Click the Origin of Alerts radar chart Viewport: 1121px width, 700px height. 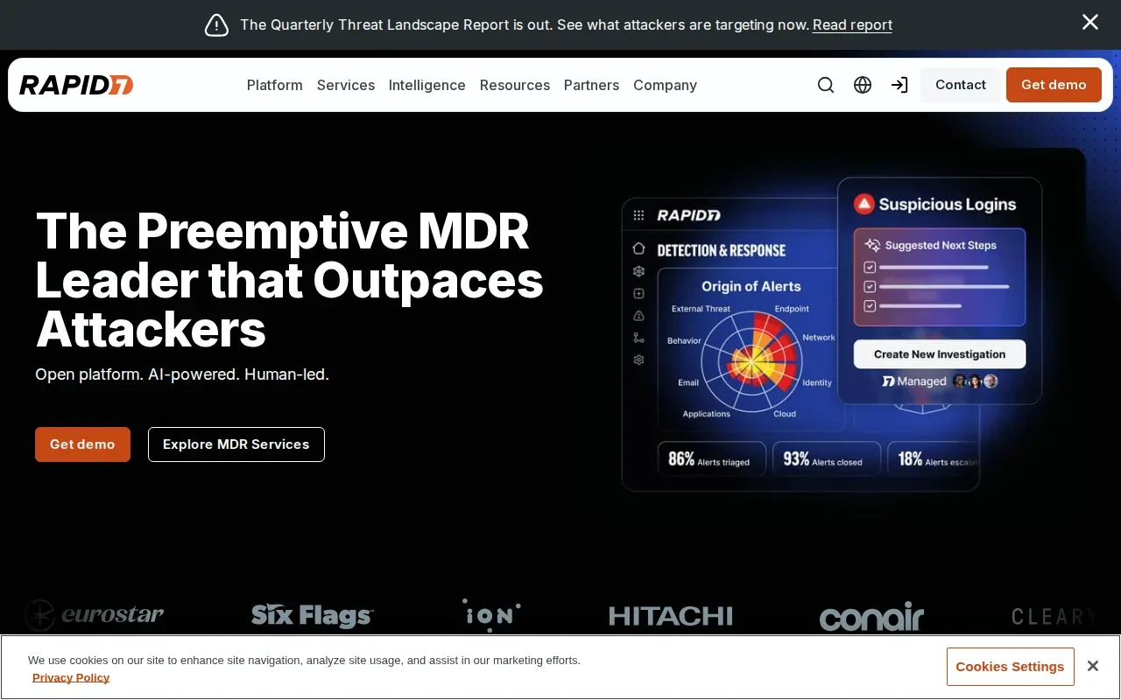(x=751, y=360)
